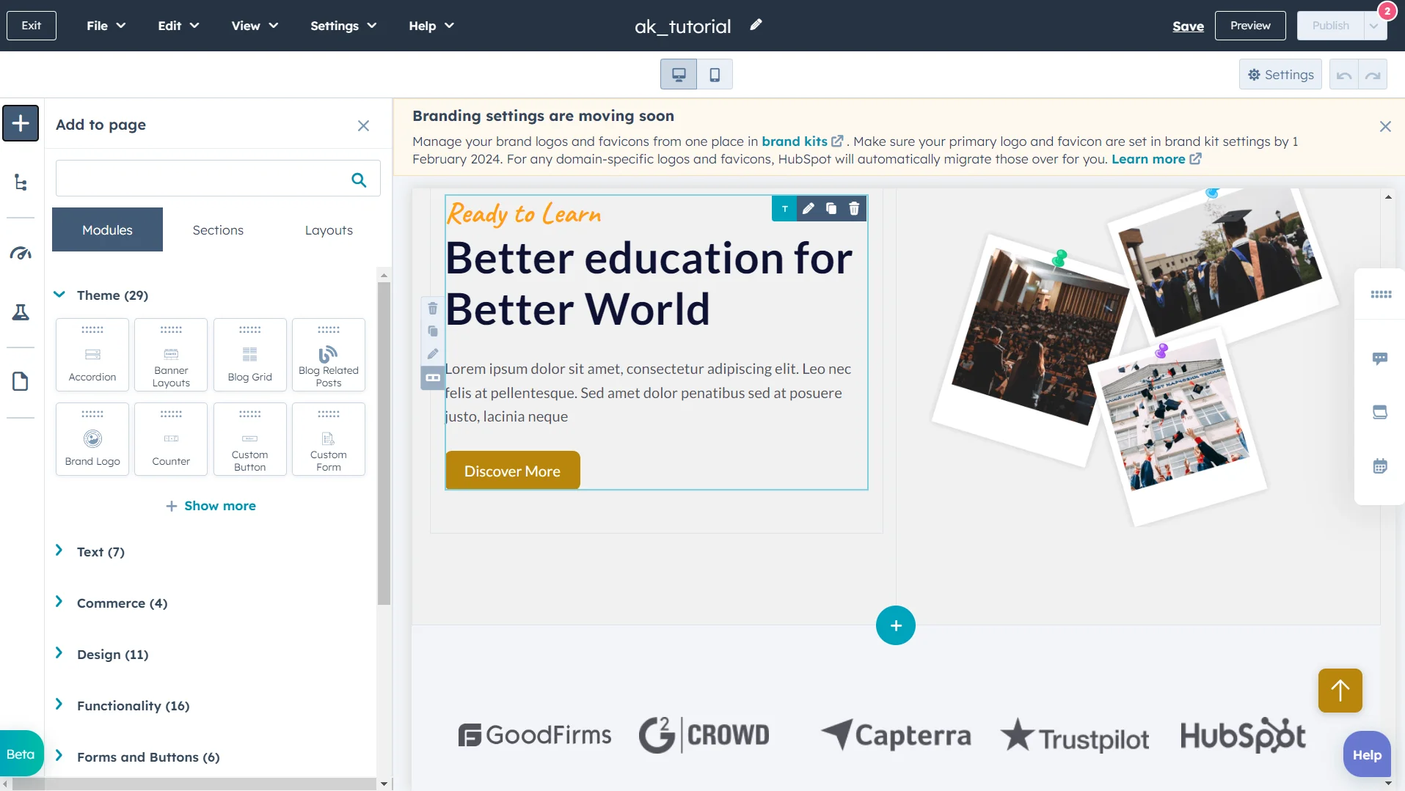Open the Add modules panel via plus icon
The width and height of the screenshot is (1405, 791).
21,122
